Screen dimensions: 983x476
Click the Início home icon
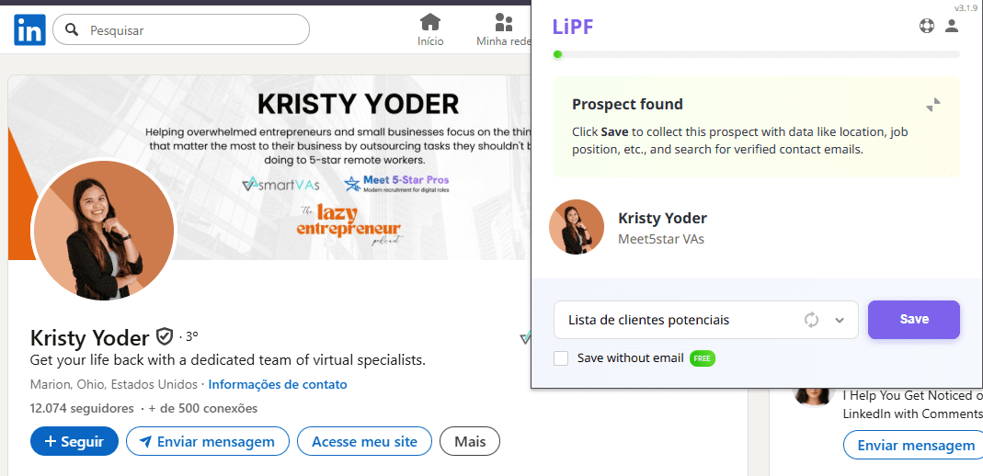pyautogui.click(x=429, y=22)
